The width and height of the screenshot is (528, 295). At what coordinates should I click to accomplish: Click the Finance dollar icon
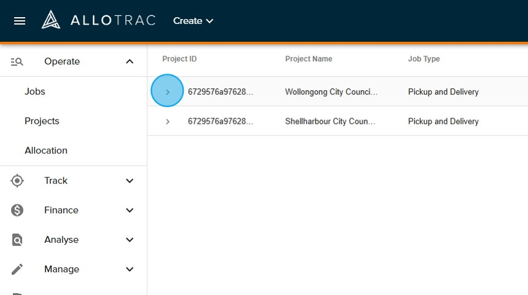click(17, 210)
